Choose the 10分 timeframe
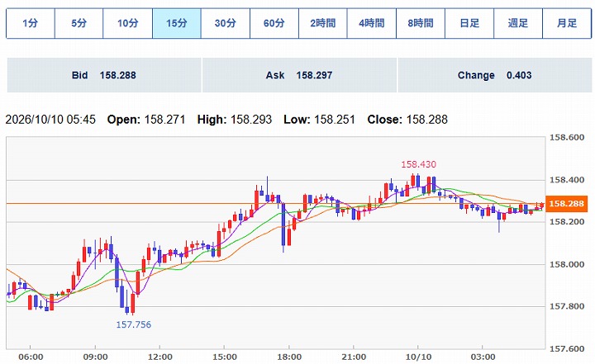Screen dimensions: 595x364 coord(128,23)
